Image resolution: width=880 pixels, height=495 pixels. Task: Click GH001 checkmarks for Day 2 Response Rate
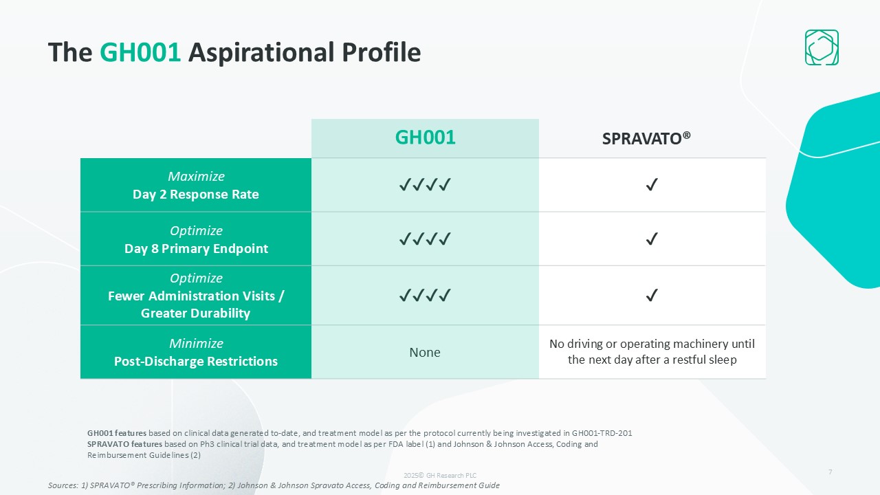[x=425, y=184]
